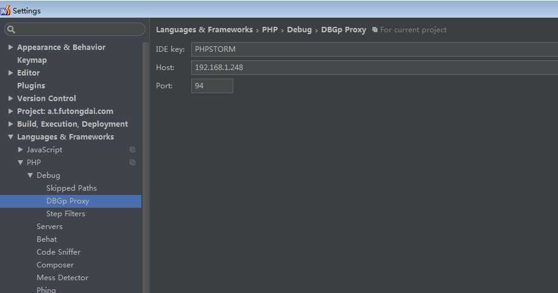
Task: Click the 'IDE key:' label
Action: tap(170, 49)
